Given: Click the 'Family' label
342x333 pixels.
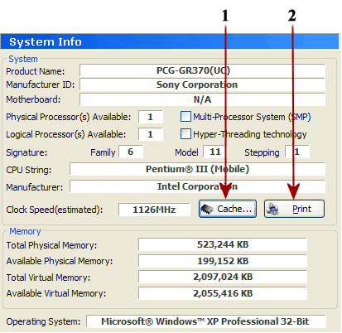Looking at the screenshot, I should point(103,152).
